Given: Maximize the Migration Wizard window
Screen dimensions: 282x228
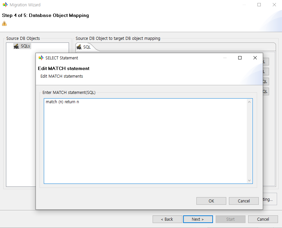Looking at the screenshot, I should (259, 5).
